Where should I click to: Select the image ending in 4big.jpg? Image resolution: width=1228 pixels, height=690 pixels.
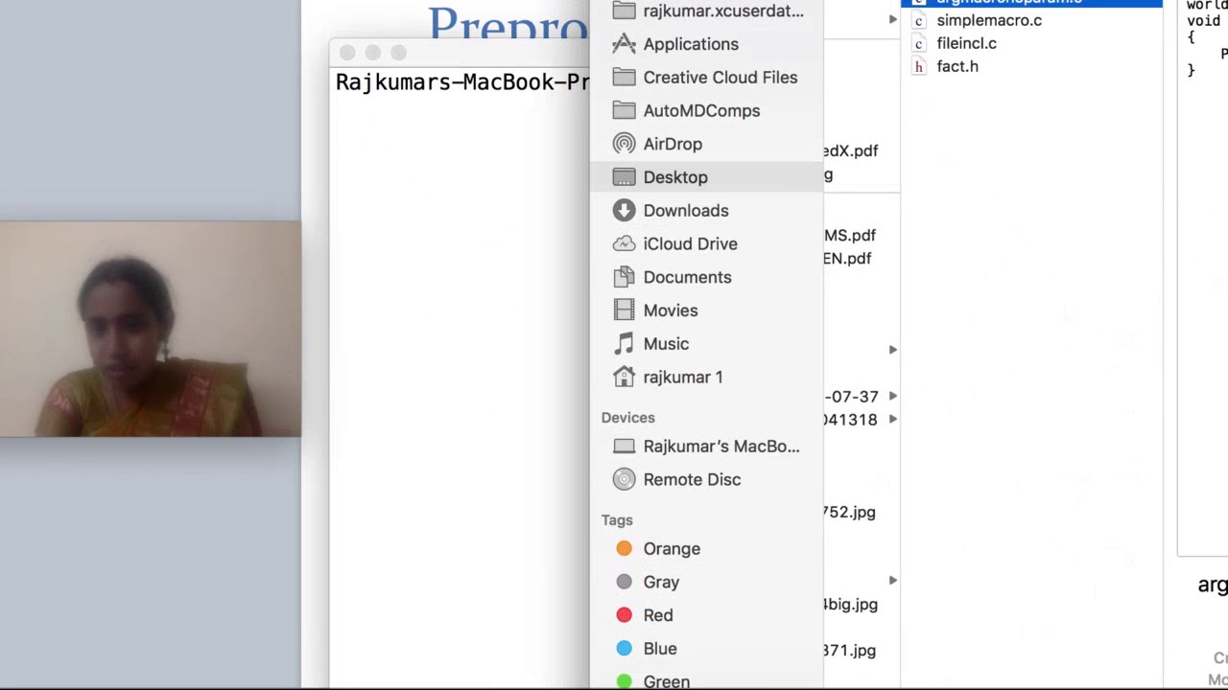851,604
